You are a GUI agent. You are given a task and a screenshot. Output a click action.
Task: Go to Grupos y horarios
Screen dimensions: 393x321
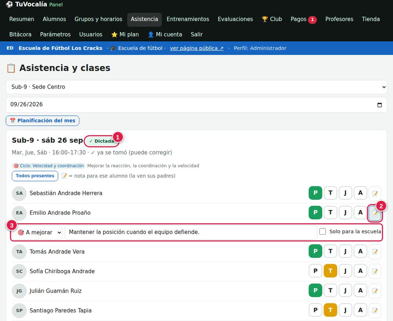98,19
